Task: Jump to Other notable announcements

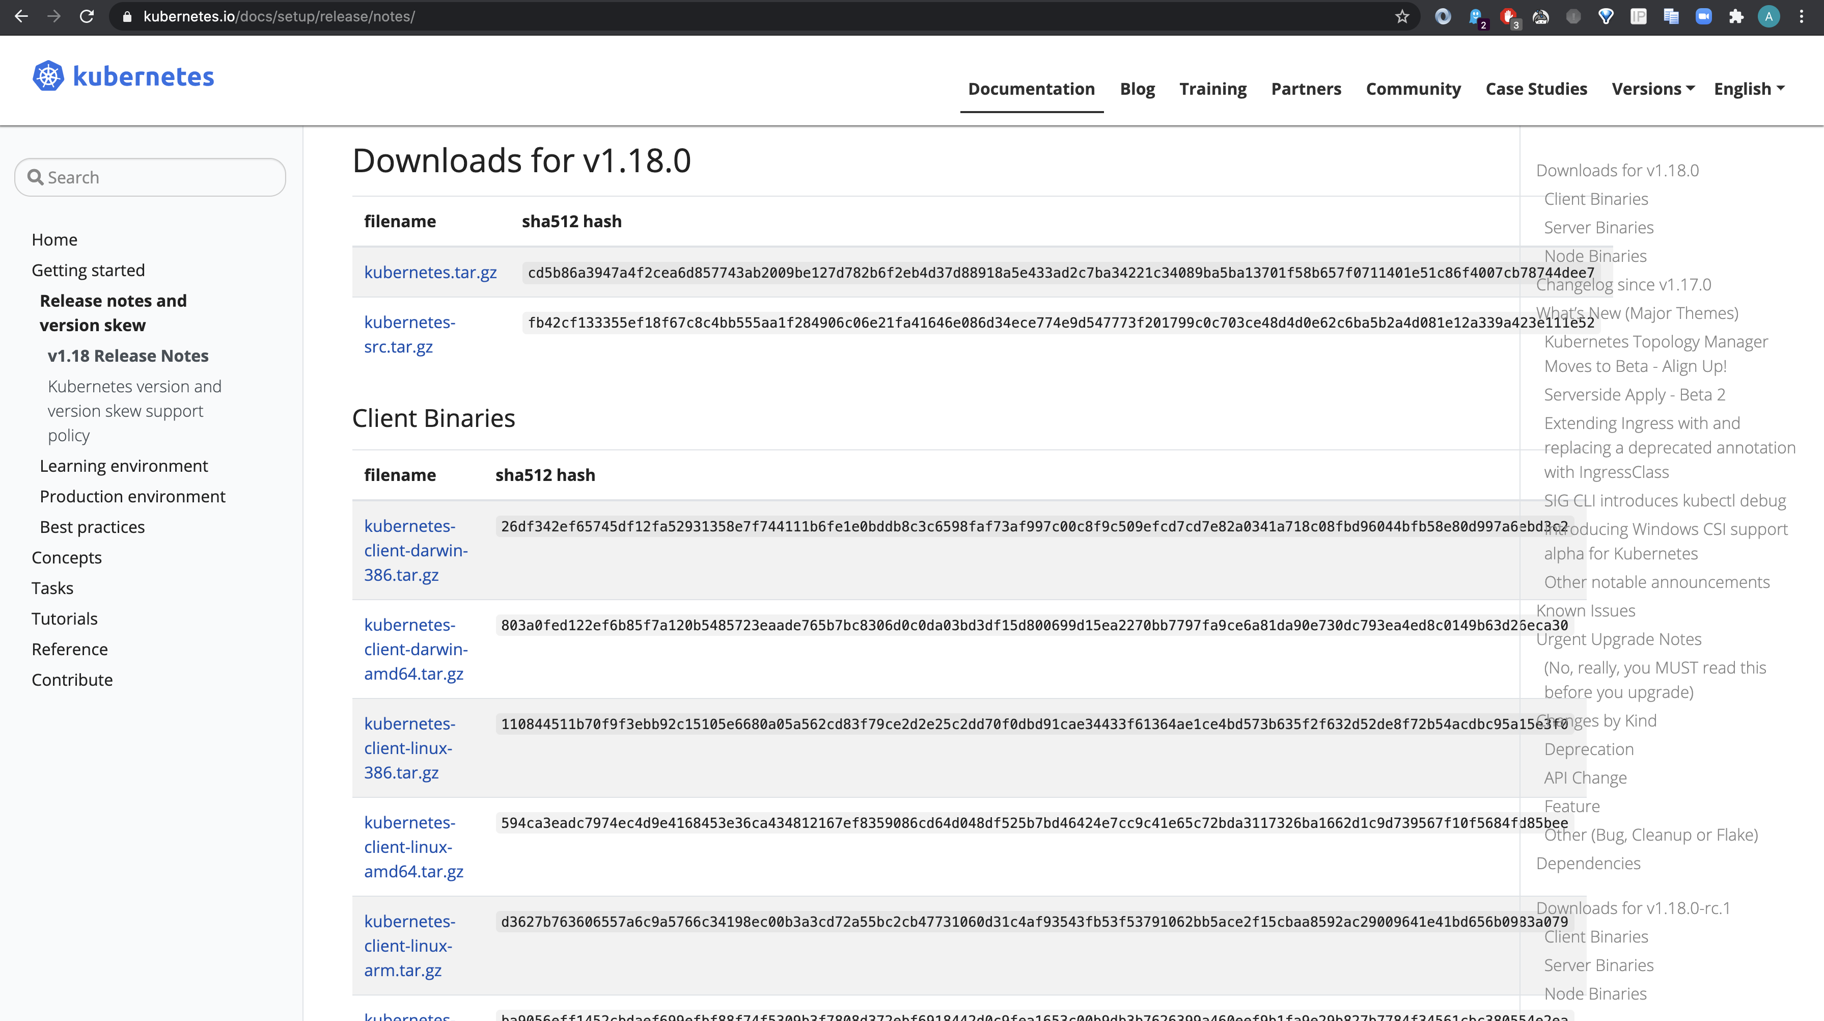Action: tap(1657, 582)
